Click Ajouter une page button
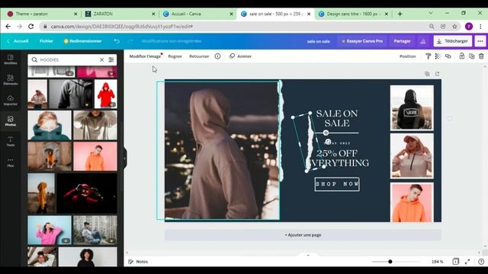Image resolution: width=488 pixels, height=274 pixels. pyautogui.click(x=303, y=235)
